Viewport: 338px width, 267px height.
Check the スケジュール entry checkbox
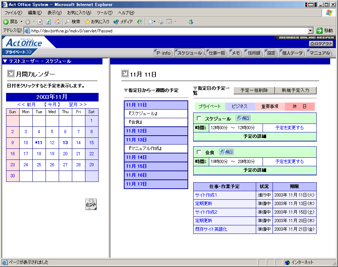pos(199,119)
